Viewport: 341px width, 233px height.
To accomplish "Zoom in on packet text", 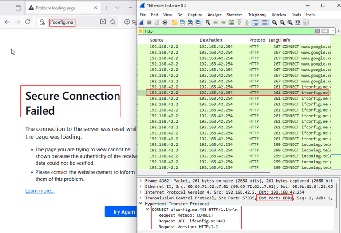I will (x=274, y=23).
